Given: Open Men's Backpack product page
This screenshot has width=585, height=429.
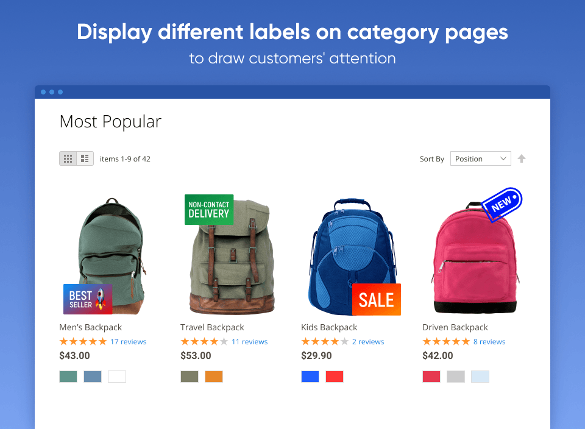Looking at the screenshot, I should click(91, 327).
